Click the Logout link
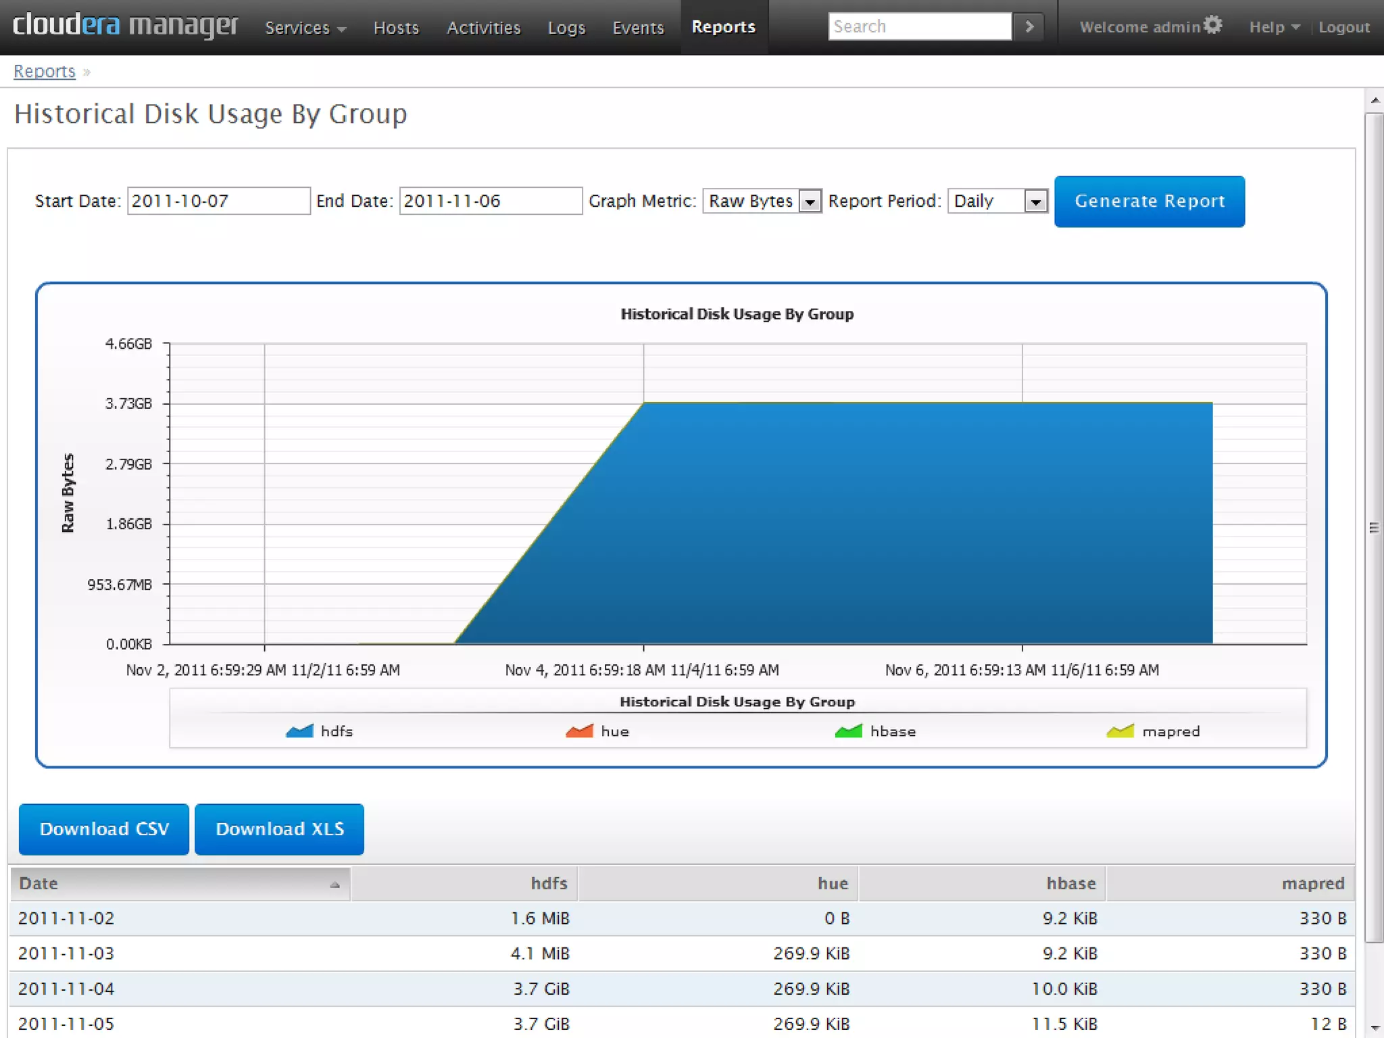Viewport: 1384px width, 1038px height. 1343,27
